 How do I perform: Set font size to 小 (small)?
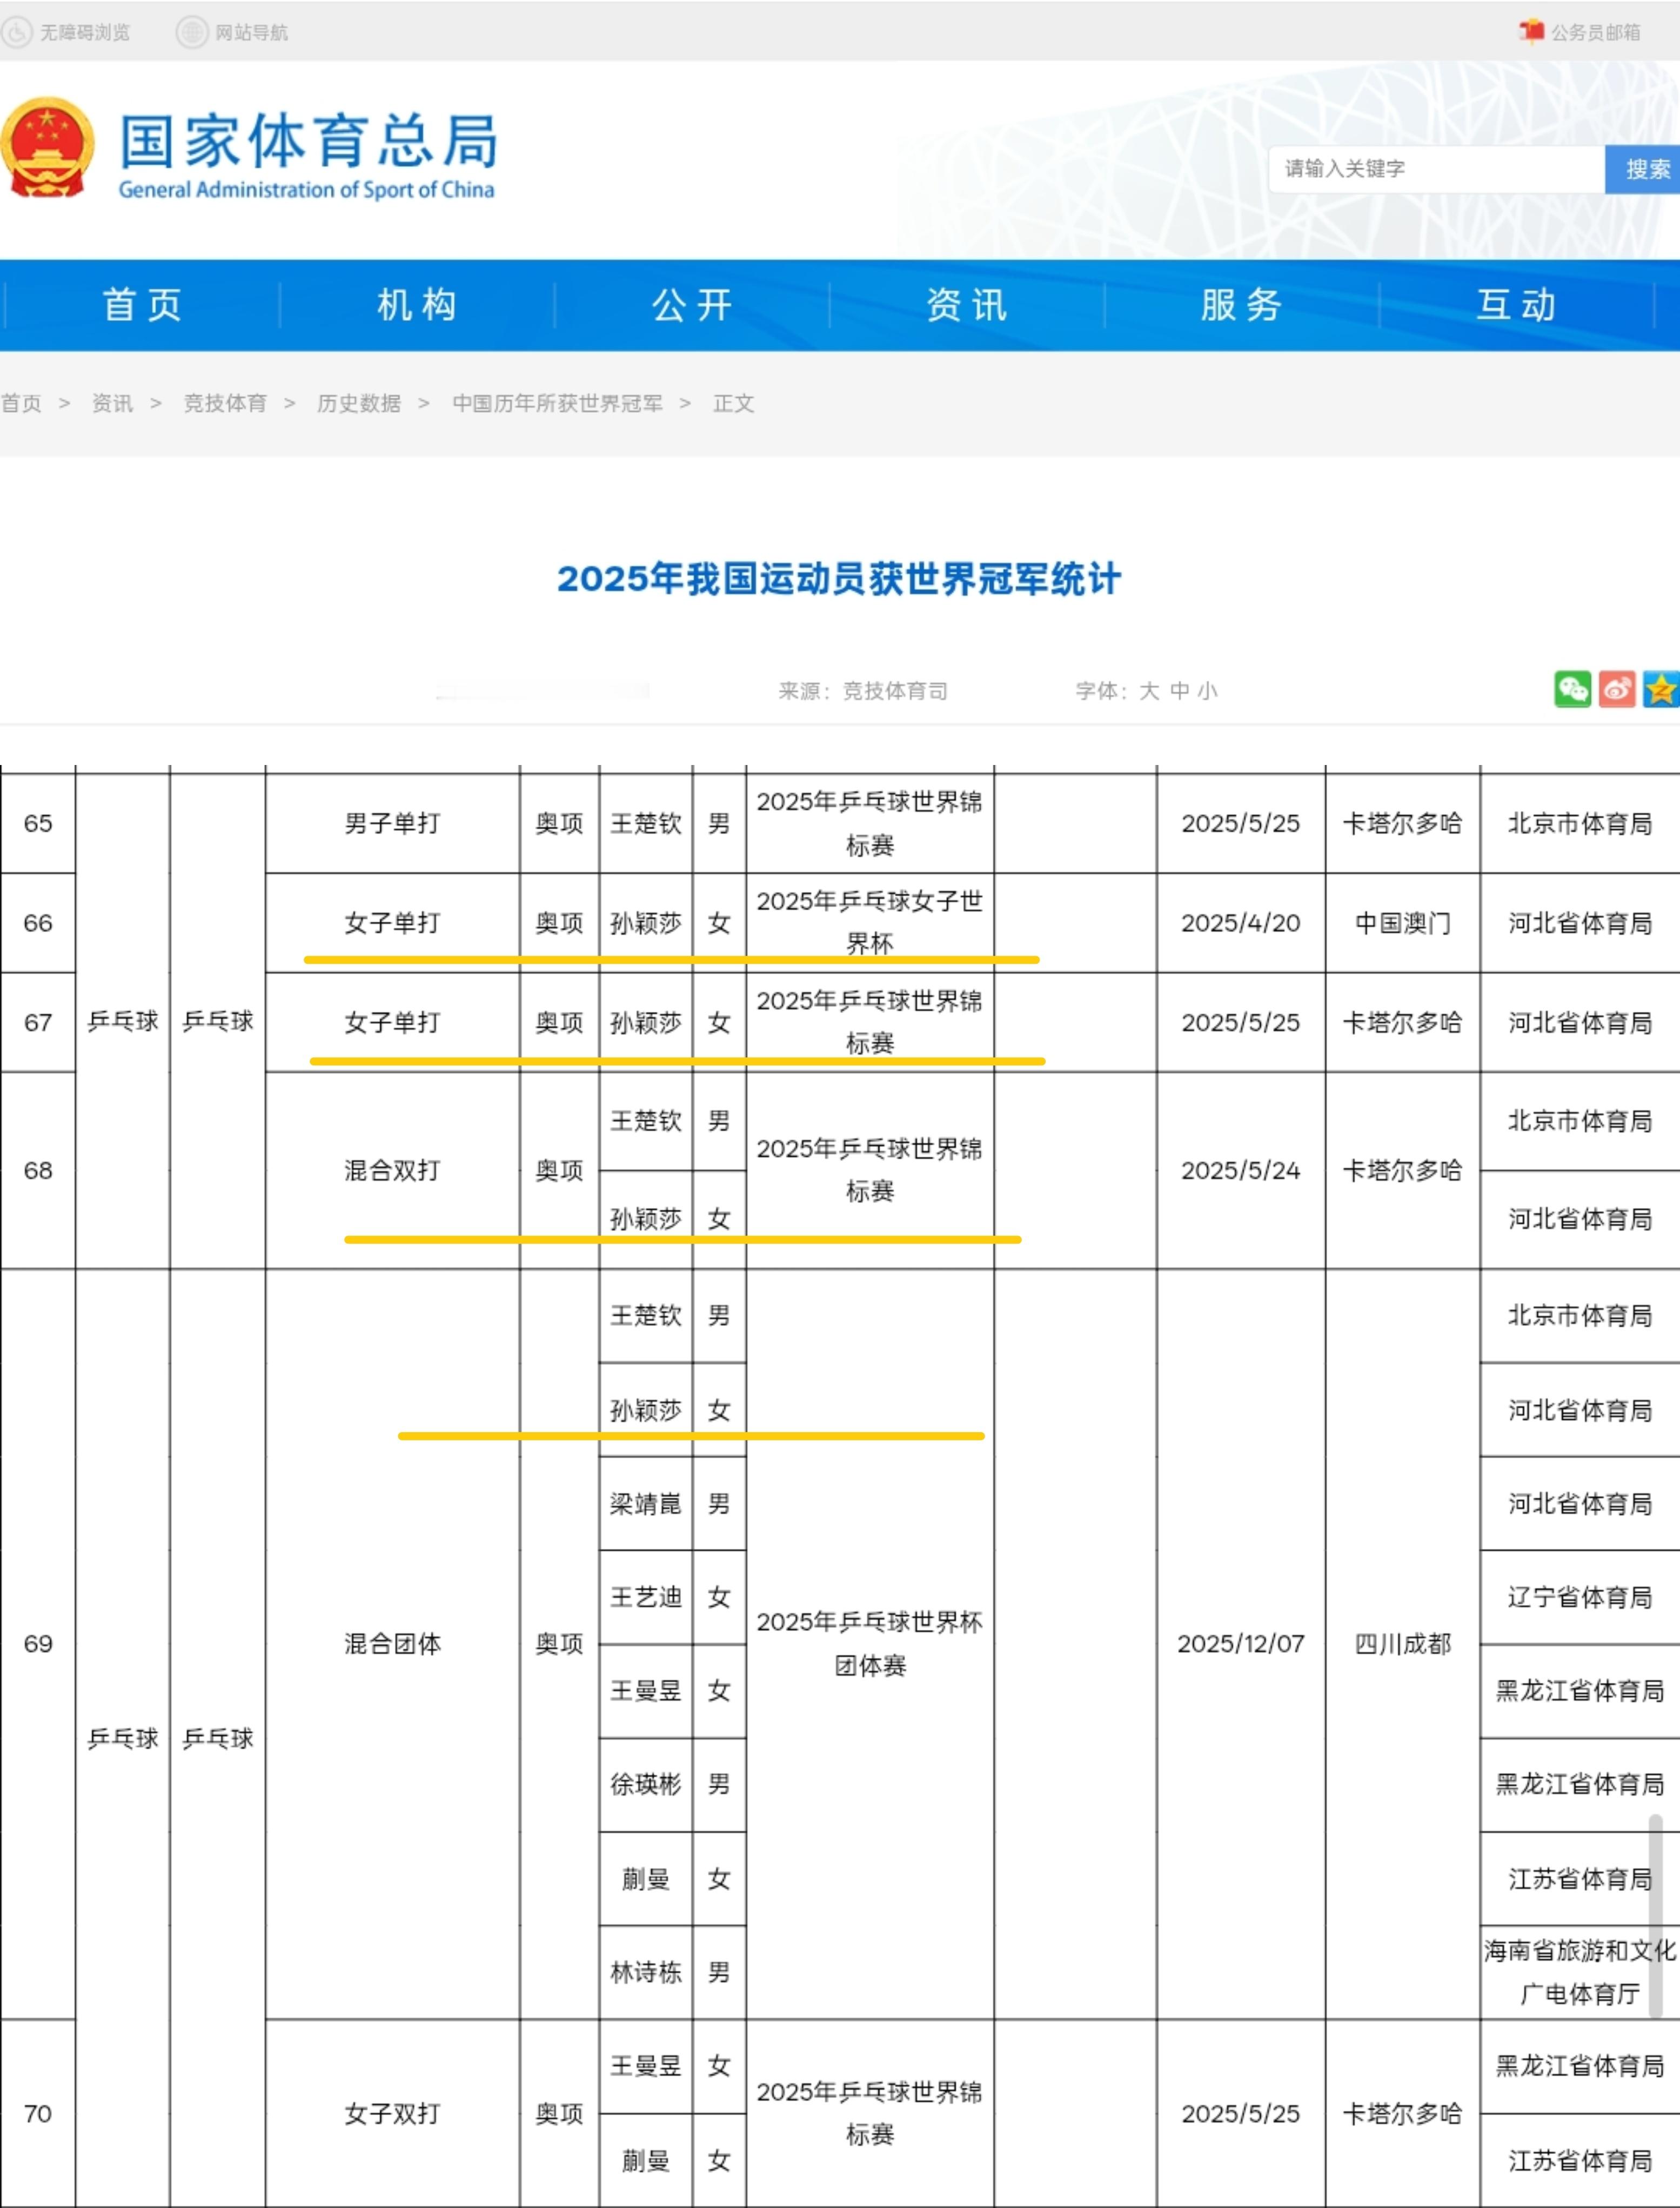point(1207,690)
